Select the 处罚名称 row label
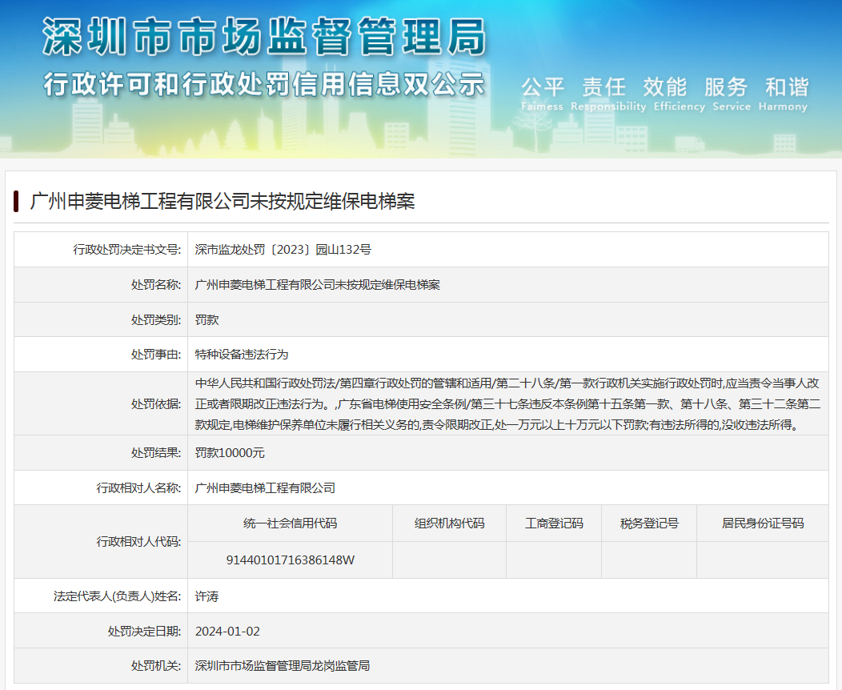This screenshot has width=842, height=690. coord(156,285)
